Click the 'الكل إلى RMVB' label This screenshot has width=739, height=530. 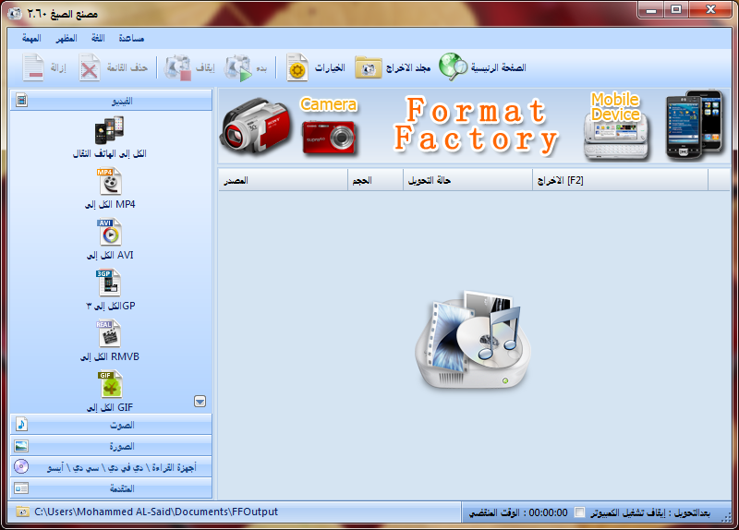coord(110,357)
